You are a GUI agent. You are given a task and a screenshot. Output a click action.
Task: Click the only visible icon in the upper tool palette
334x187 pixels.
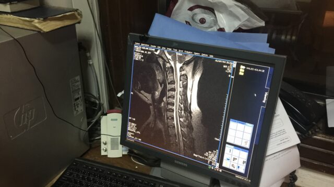click(x=246, y=143)
